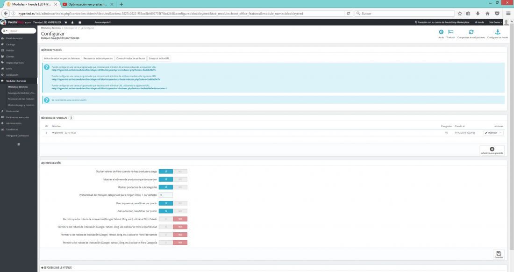
Task: Click Construir índice de atributos button
Action: pos(130,58)
